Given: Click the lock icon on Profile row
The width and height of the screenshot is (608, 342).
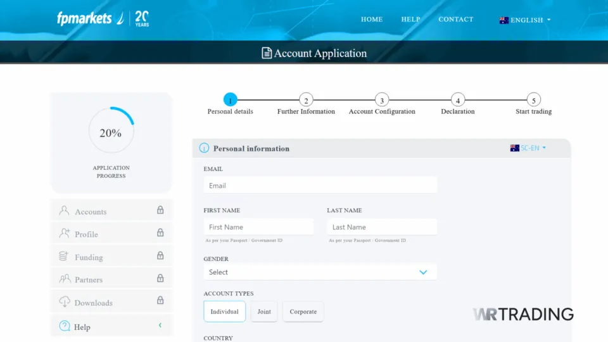Looking at the screenshot, I should coord(160,232).
